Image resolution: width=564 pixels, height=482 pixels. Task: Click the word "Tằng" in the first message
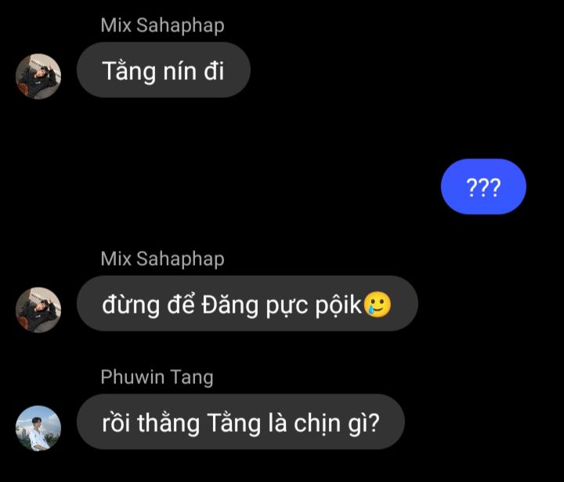point(128,71)
